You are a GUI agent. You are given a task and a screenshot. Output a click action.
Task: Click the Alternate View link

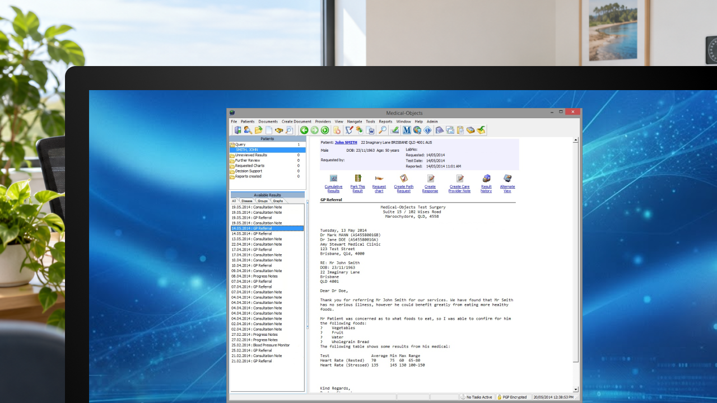click(508, 189)
